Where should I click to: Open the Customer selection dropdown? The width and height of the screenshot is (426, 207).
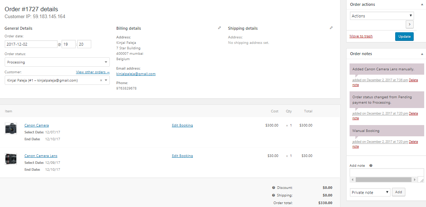point(57,80)
